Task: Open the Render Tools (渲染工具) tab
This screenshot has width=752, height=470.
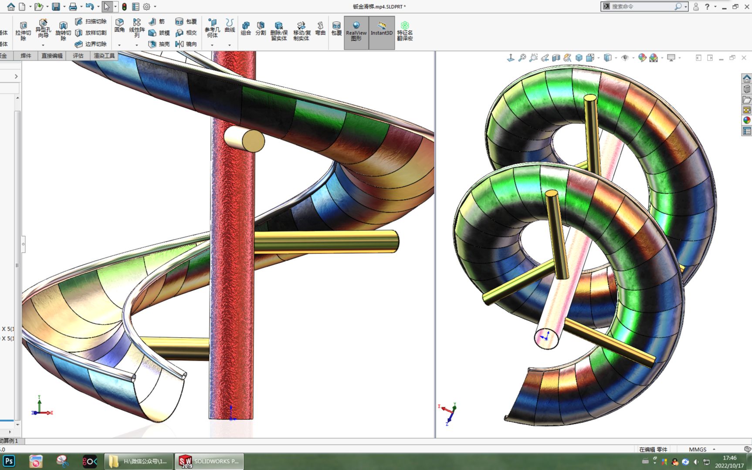Action: pos(104,56)
